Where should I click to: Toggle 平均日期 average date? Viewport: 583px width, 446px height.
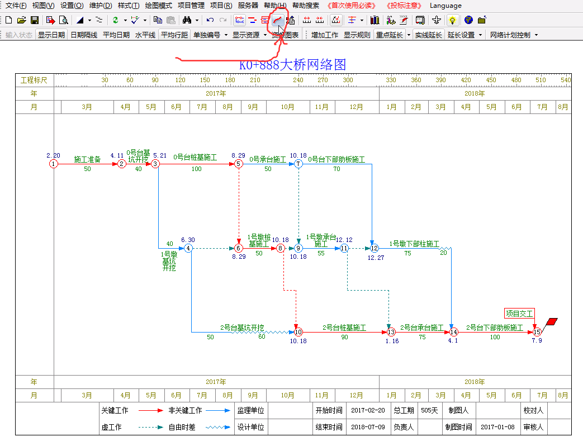point(116,35)
